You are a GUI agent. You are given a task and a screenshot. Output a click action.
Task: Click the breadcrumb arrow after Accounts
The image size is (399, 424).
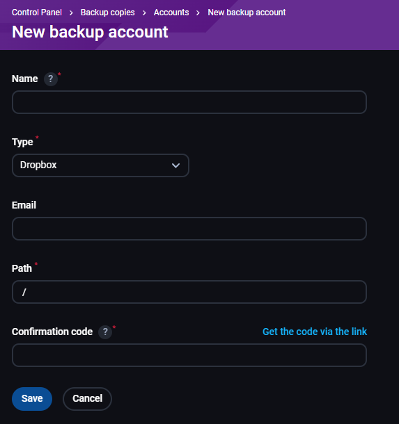(x=198, y=13)
